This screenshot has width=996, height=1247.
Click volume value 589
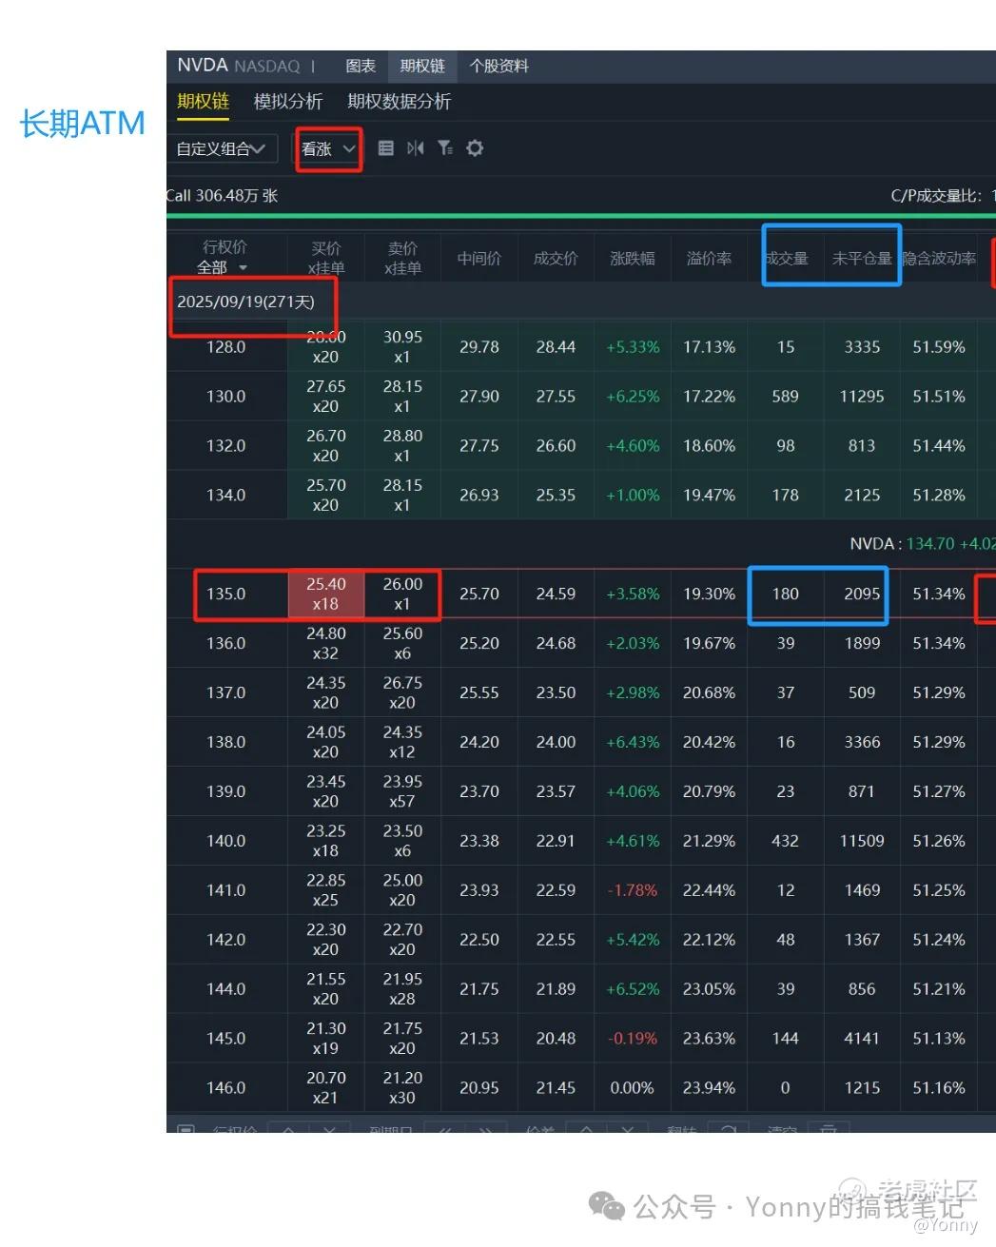click(x=786, y=397)
